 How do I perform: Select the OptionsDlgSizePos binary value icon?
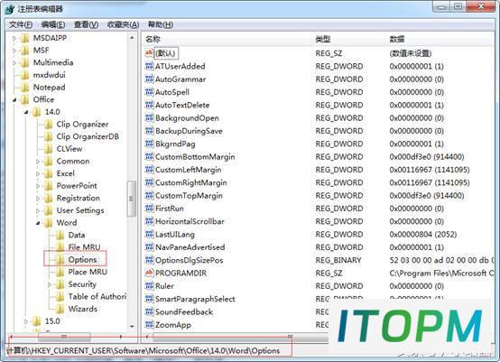point(149,260)
